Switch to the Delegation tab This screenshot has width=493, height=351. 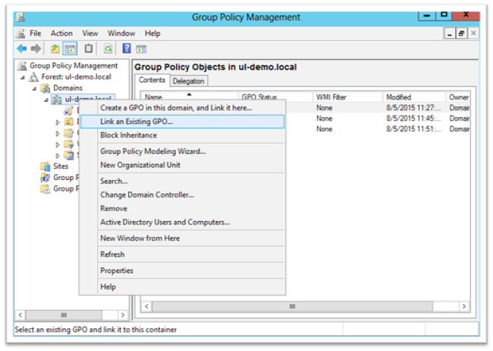(x=189, y=81)
